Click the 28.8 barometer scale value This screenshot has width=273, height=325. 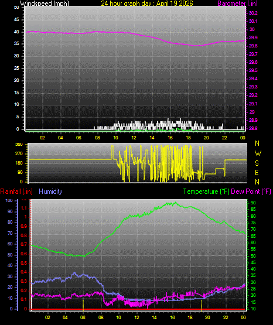click(253, 128)
